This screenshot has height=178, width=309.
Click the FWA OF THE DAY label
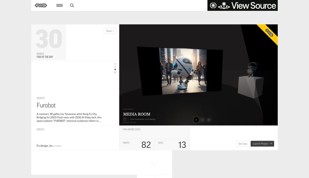pos(45,57)
